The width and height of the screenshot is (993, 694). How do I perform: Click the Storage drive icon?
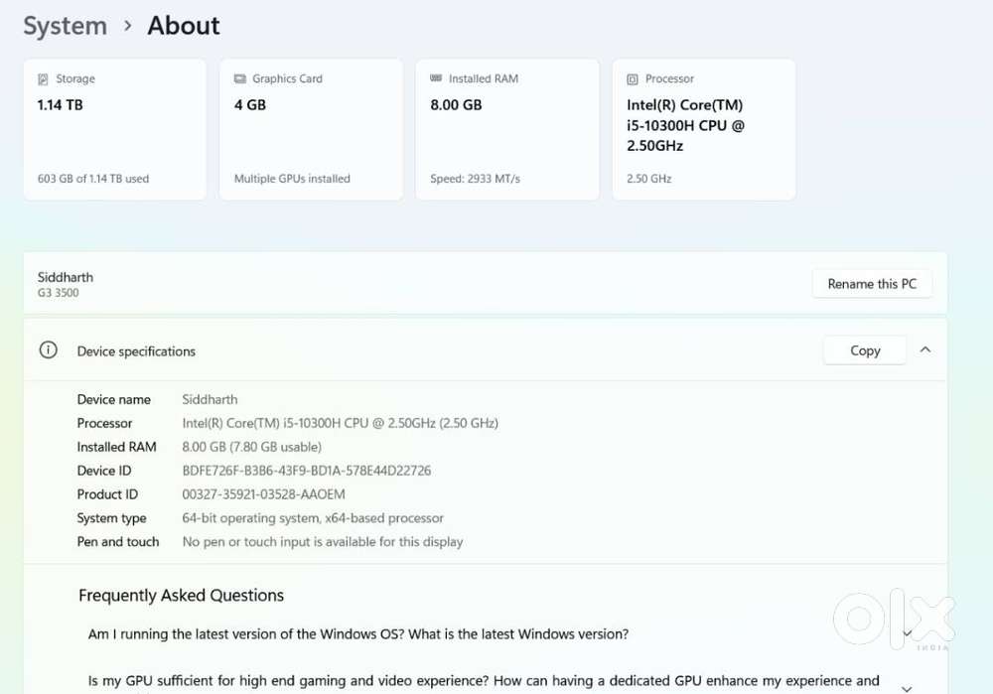(43, 79)
